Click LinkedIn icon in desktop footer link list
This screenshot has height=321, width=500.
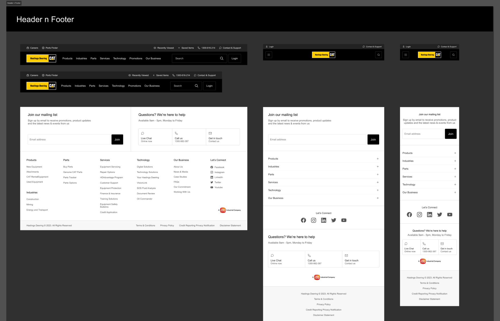pos(212,177)
